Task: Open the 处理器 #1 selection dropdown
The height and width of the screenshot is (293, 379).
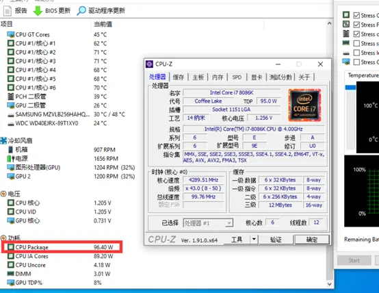Action: (208, 223)
